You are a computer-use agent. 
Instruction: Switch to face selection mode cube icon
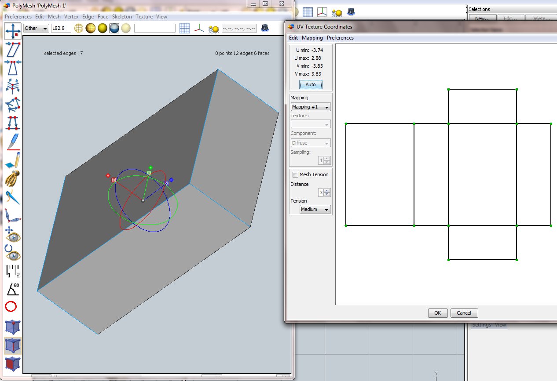(13, 364)
